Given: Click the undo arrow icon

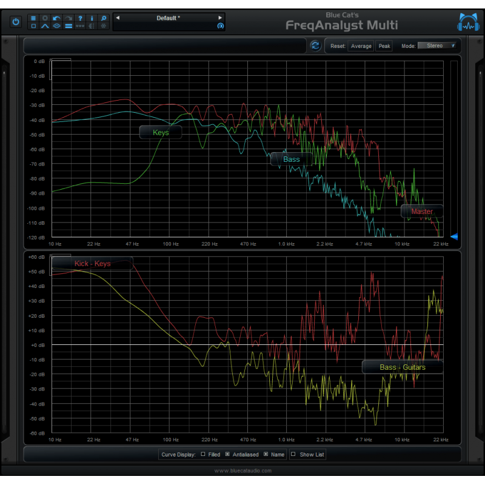Looking at the screenshot, I should [x=56, y=18].
